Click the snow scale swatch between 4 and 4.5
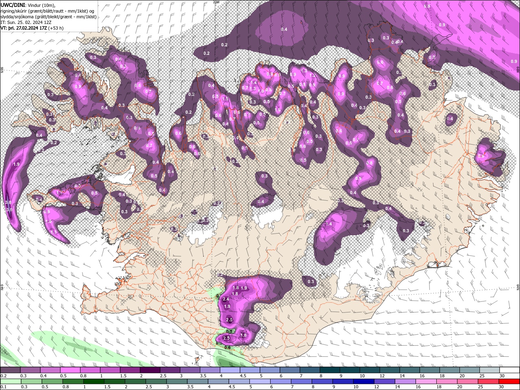Viewport: 520px width, 390px height. (x=230, y=370)
